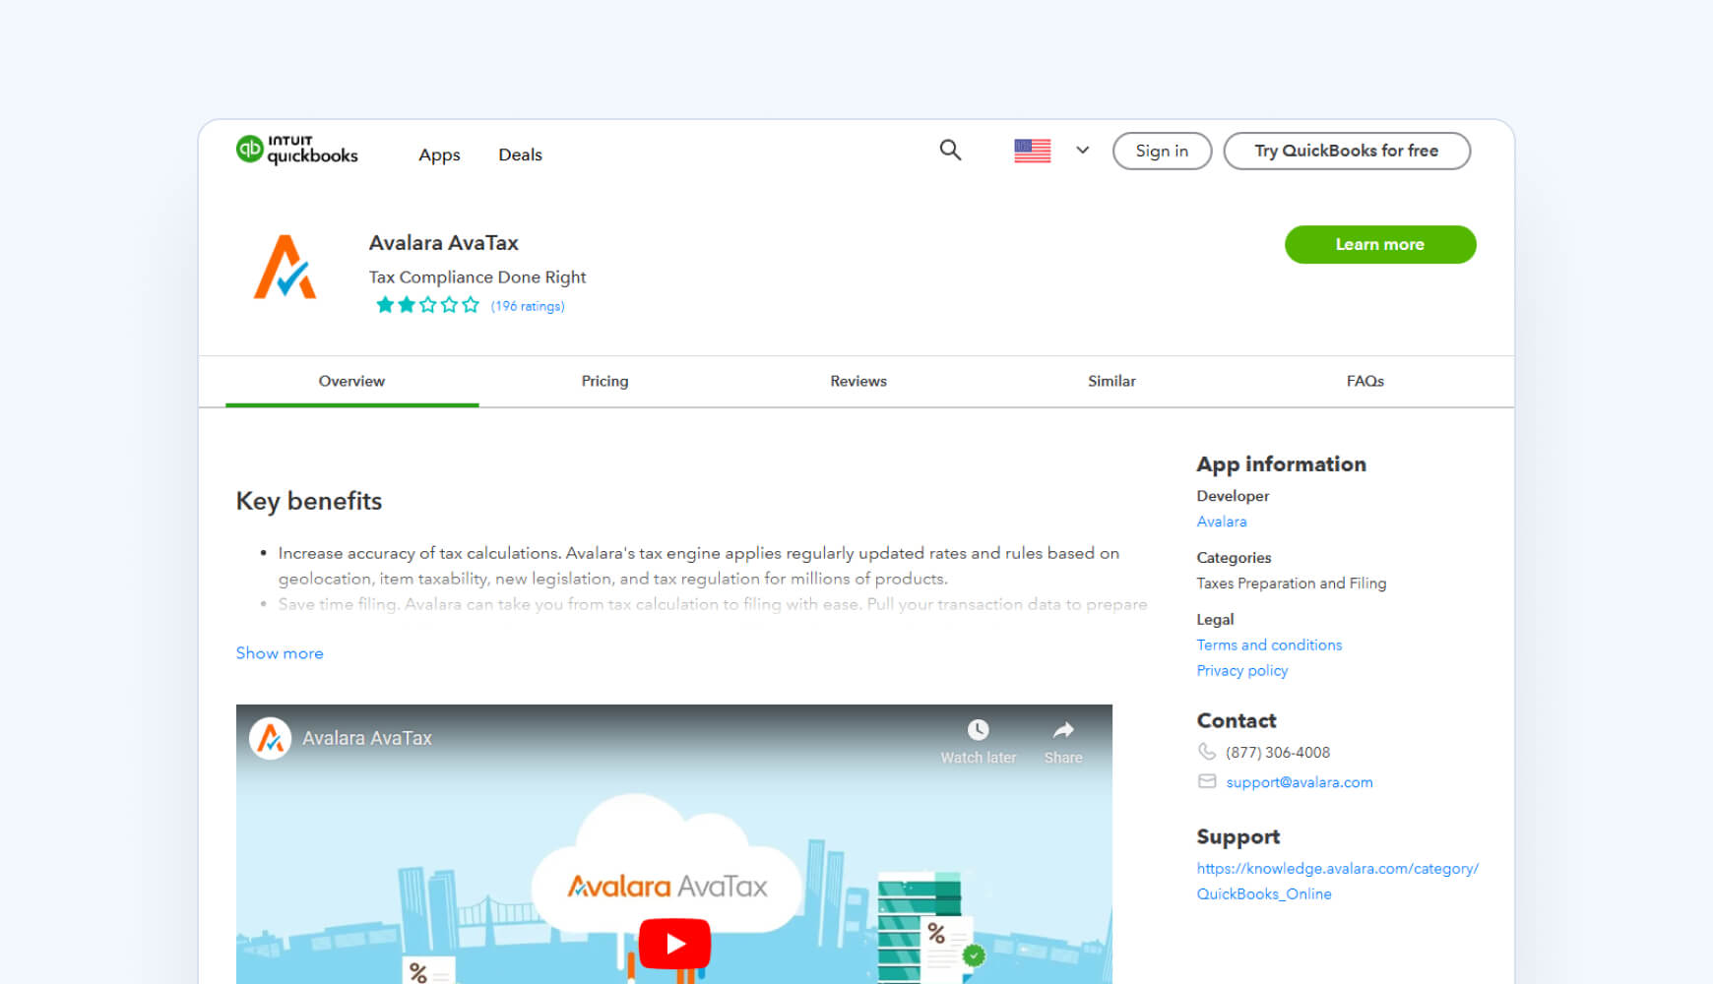Expand the country selector chevron
This screenshot has height=984, width=1713.
coord(1082,151)
